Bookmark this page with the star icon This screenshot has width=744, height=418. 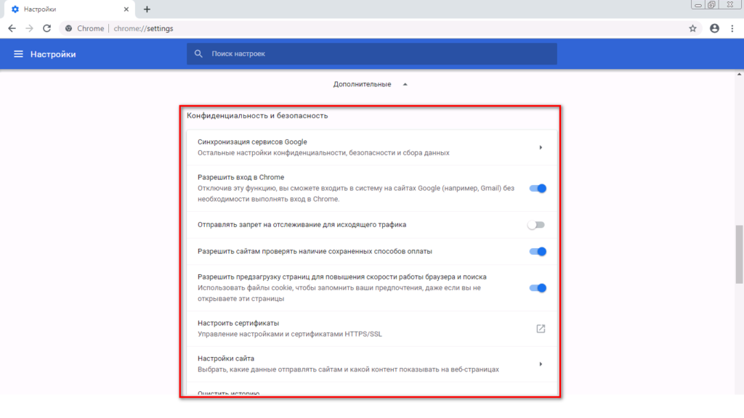point(692,28)
